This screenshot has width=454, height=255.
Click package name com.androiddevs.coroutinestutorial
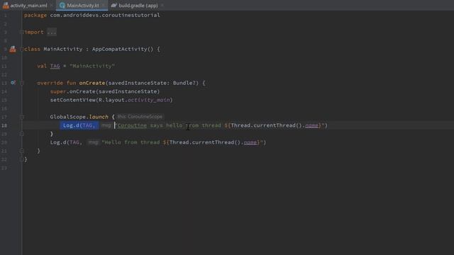(105, 15)
